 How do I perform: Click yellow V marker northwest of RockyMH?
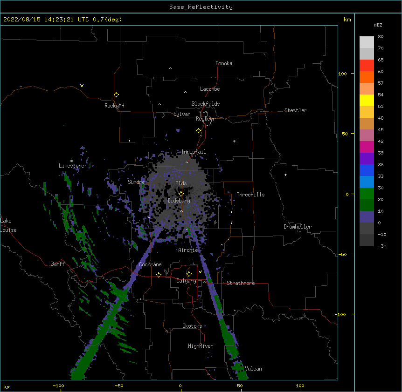(x=82, y=86)
